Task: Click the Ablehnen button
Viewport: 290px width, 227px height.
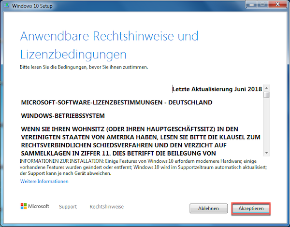Action: tap(208, 209)
